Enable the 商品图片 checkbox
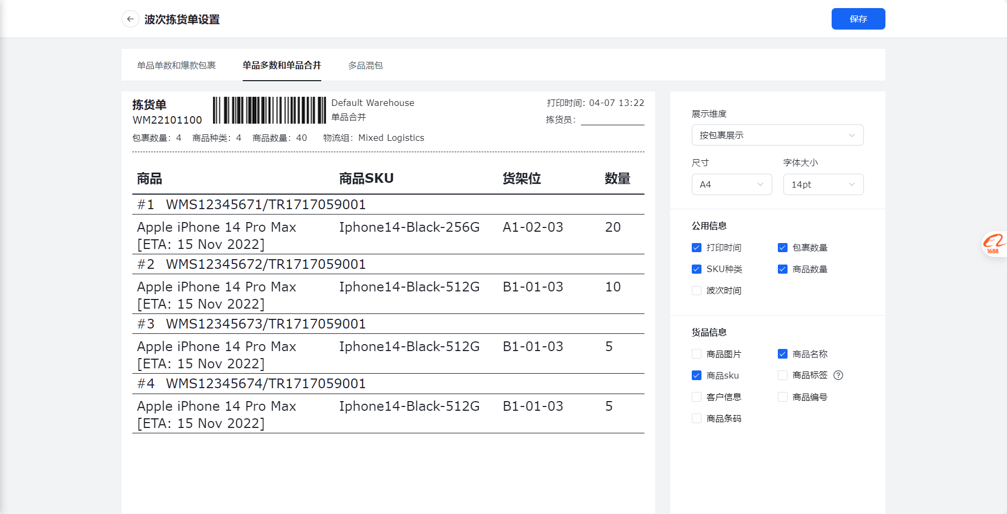 pyautogui.click(x=697, y=354)
